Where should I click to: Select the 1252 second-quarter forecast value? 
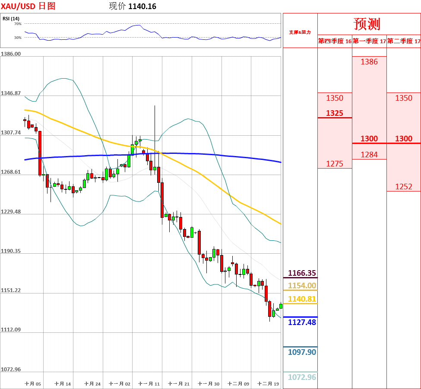pyautogui.click(x=404, y=187)
